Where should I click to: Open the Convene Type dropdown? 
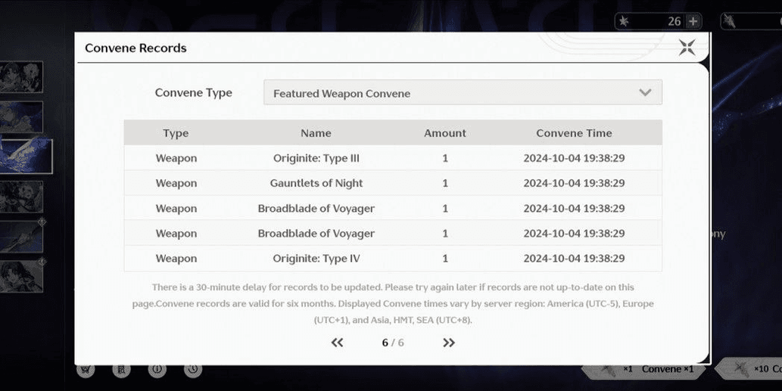(462, 93)
